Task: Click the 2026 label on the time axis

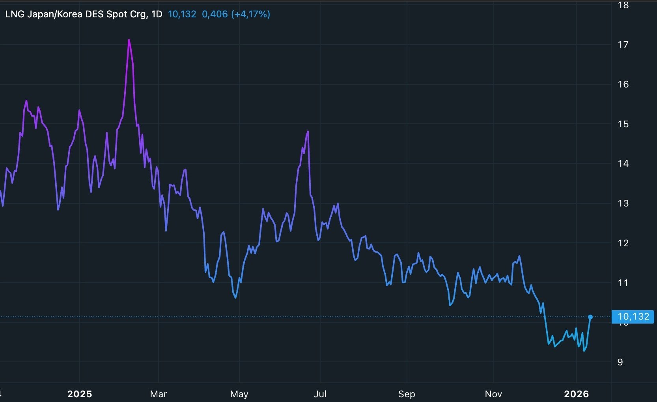Action: (577, 394)
